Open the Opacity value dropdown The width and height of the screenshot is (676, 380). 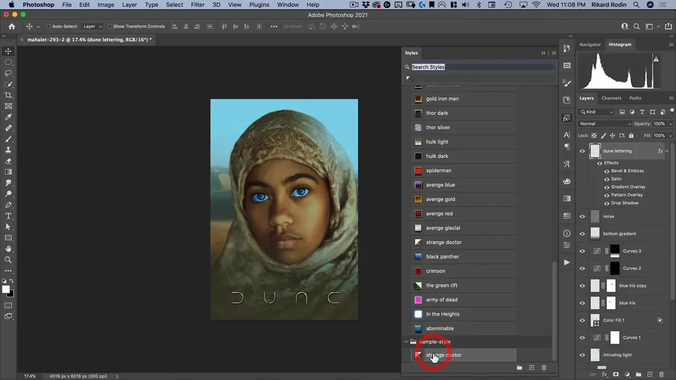pyautogui.click(x=670, y=124)
